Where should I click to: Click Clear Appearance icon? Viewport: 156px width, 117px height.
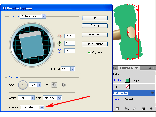134,109
